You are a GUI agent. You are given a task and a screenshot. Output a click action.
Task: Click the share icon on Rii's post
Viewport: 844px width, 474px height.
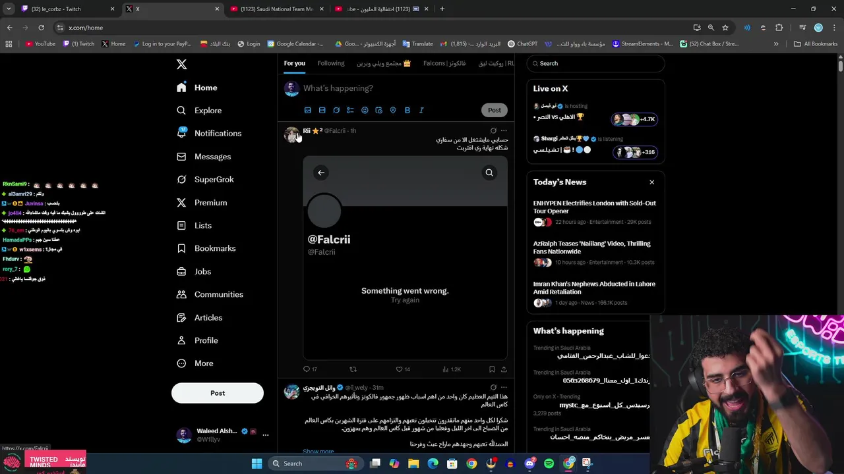coord(504,369)
